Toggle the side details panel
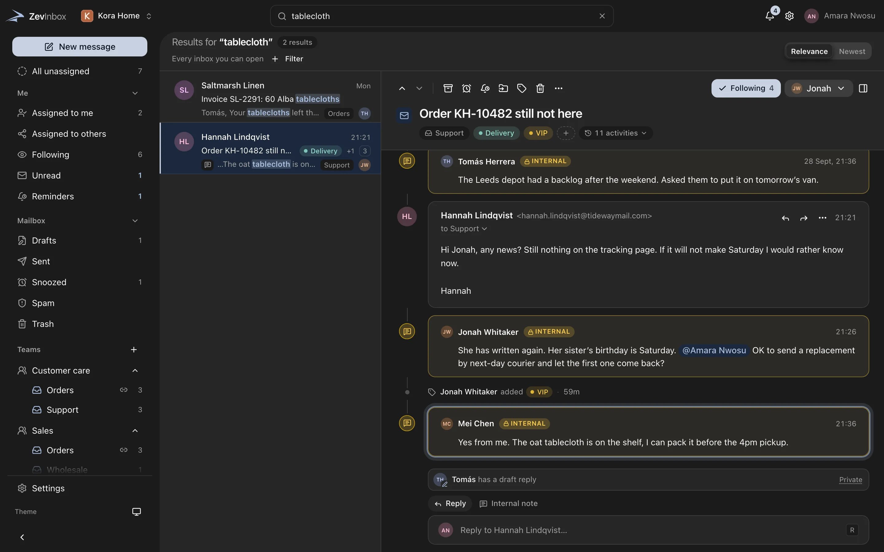884x552 pixels. [x=863, y=88]
